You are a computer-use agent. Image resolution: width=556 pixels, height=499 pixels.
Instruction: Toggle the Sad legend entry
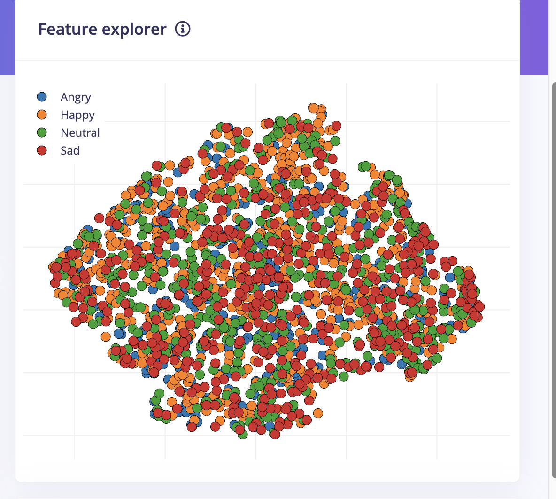pos(59,150)
